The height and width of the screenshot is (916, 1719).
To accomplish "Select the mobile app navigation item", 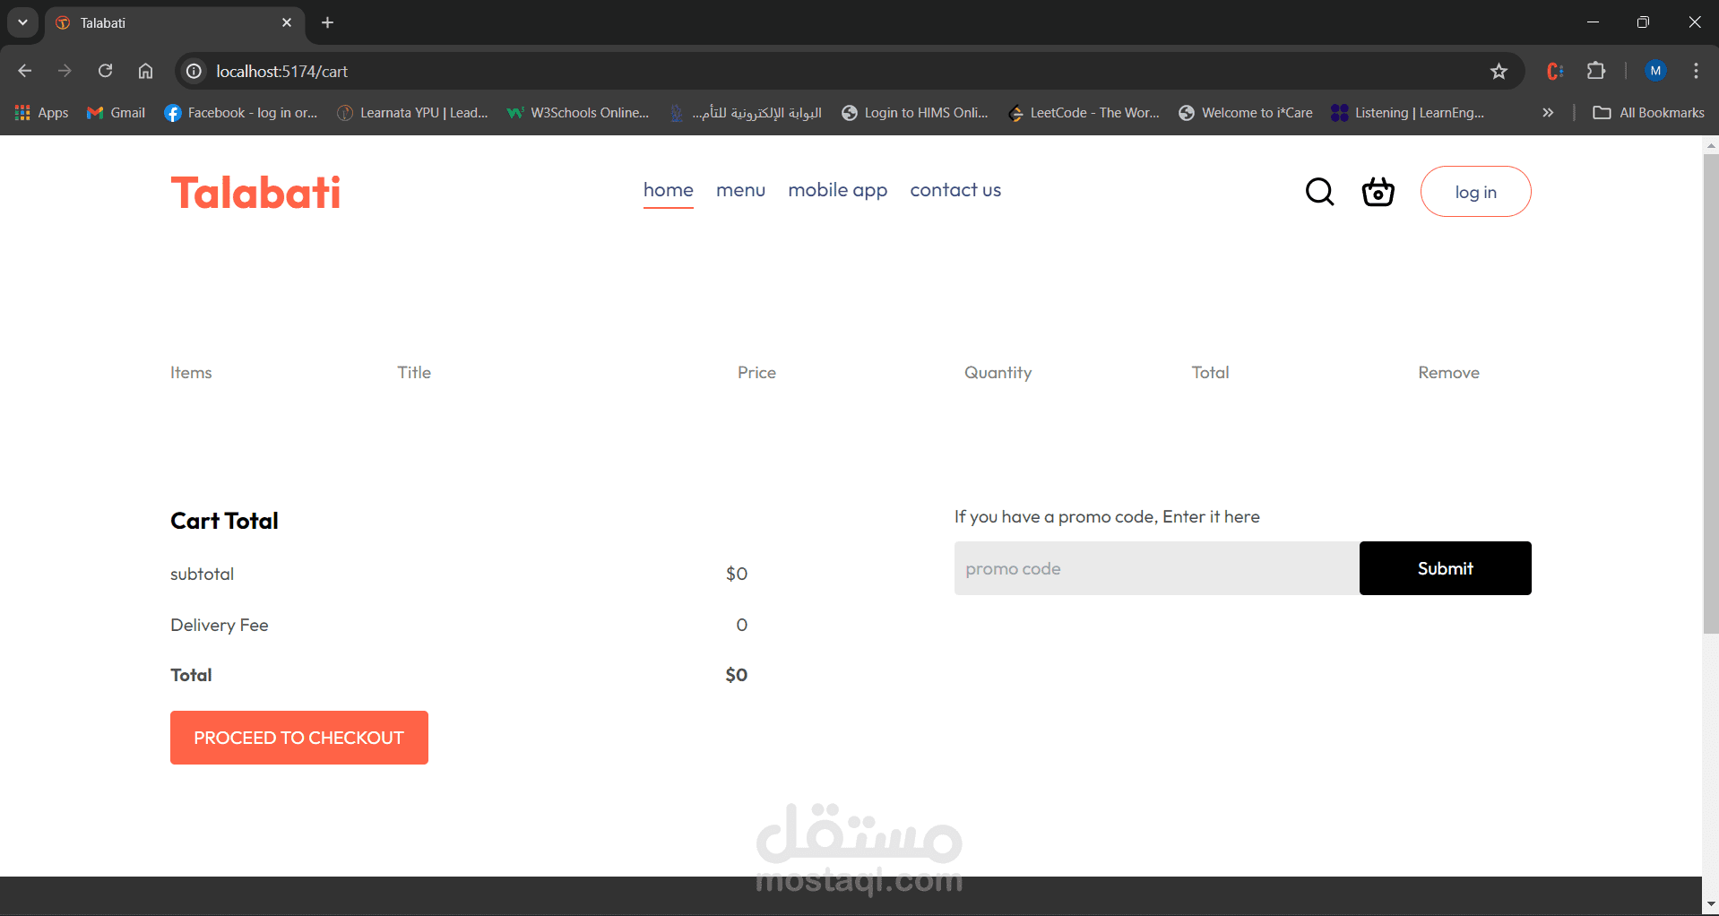I will [x=838, y=190].
